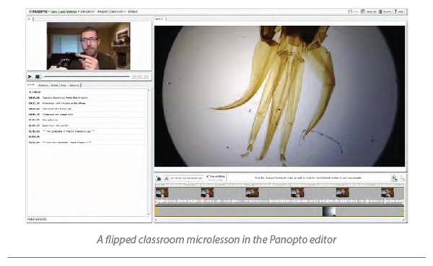Image resolution: width=433 pixels, height=266 pixels.
Task: Click the grayed-out Save button in header
Action: tap(354, 12)
